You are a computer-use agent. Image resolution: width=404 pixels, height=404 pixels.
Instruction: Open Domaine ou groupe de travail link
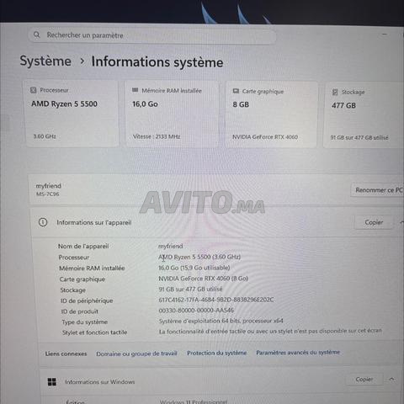point(136,353)
